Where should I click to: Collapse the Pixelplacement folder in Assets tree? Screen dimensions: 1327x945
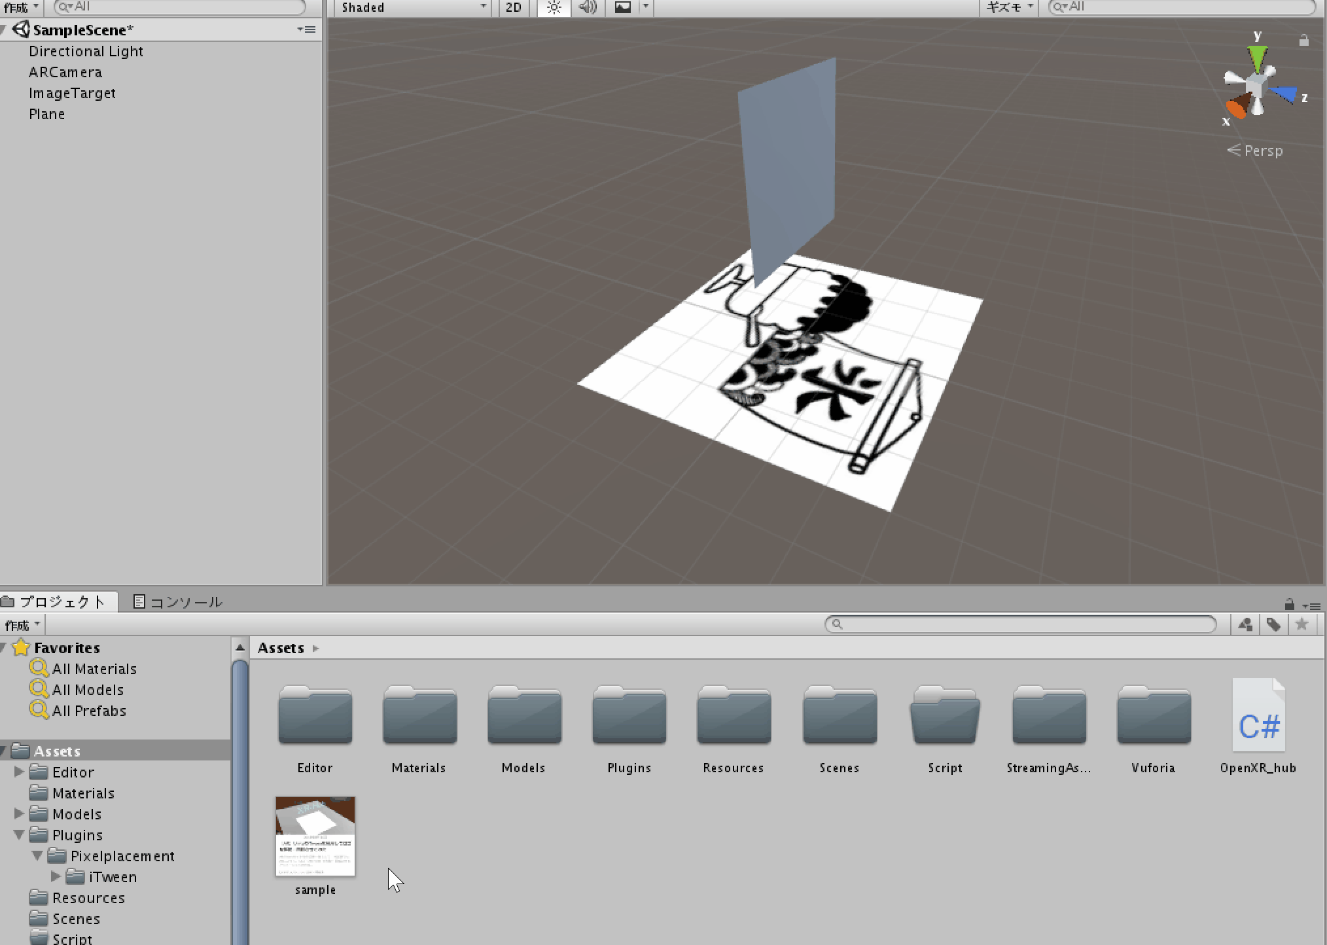[x=38, y=855]
